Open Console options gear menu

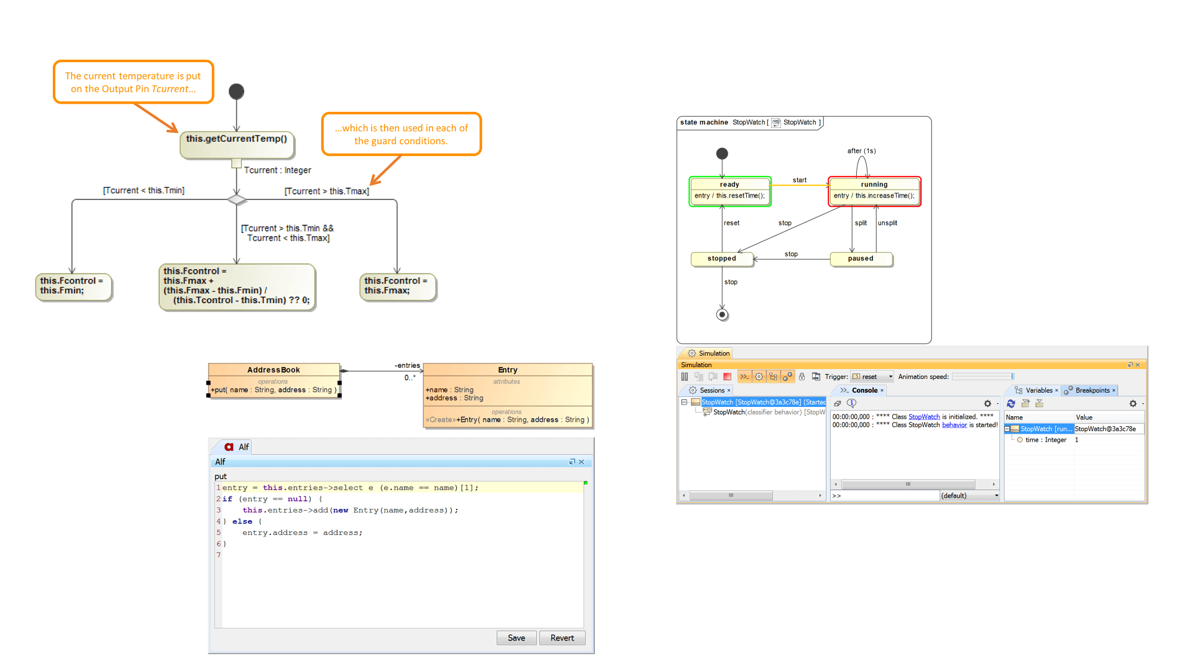(x=988, y=403)
